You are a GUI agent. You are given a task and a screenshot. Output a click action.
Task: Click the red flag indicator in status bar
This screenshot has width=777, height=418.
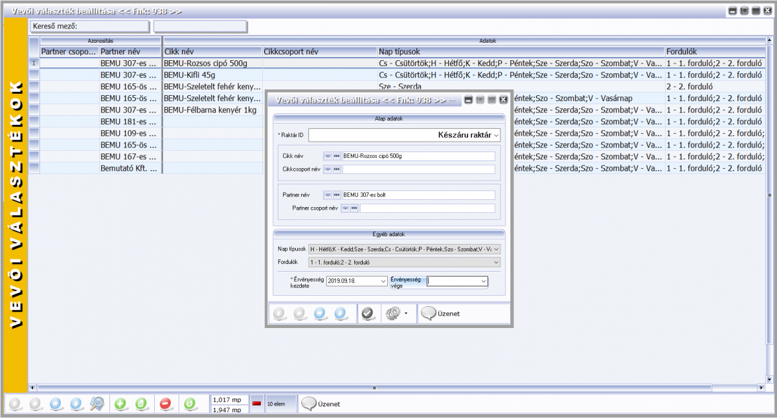coord(256,404)
